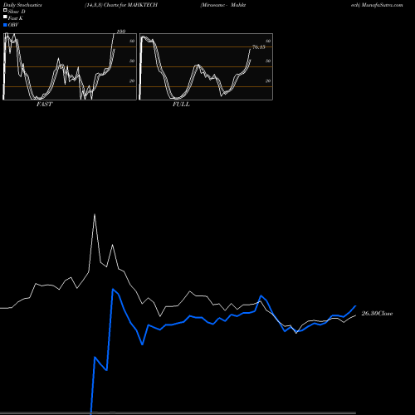Click the 'FULL' chart caption
Viewport: 415px width, 415px height.
point(181,105)
